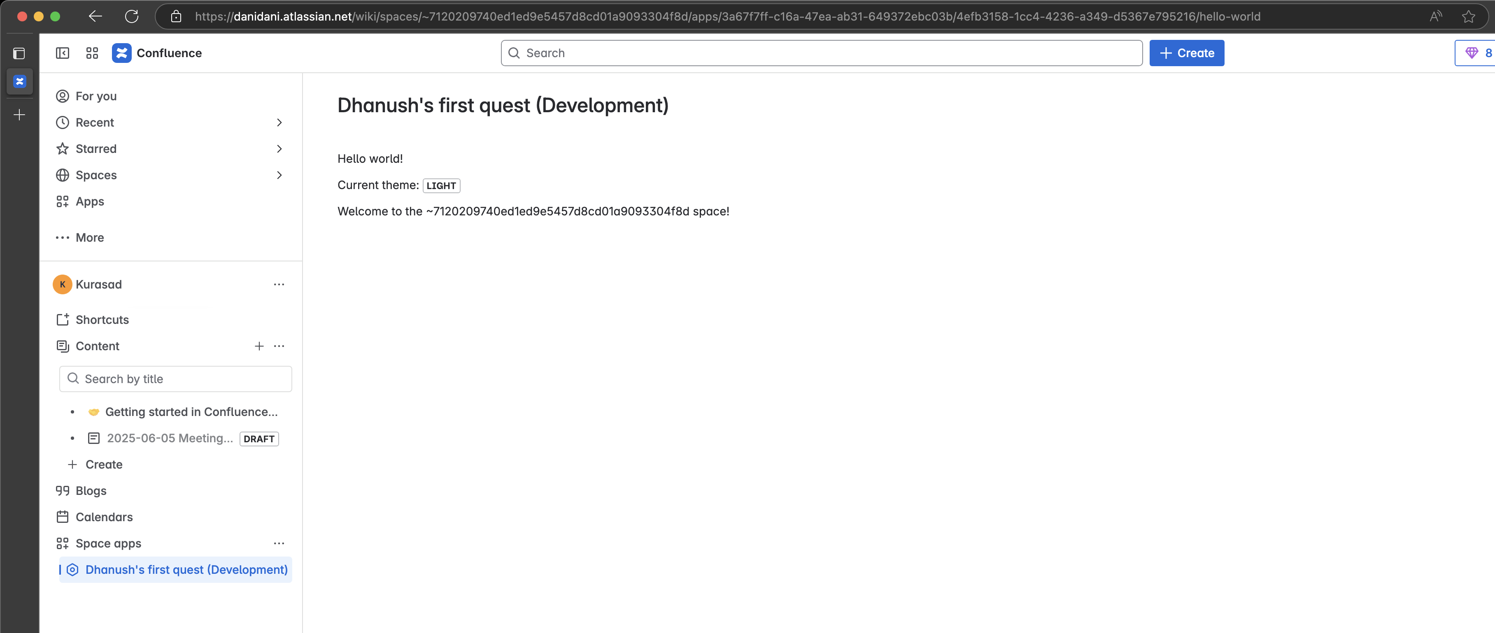Viewport: 1495px width, 633px height.
Task: Click plus icon next to Content
Action: [x=259, y=346]
